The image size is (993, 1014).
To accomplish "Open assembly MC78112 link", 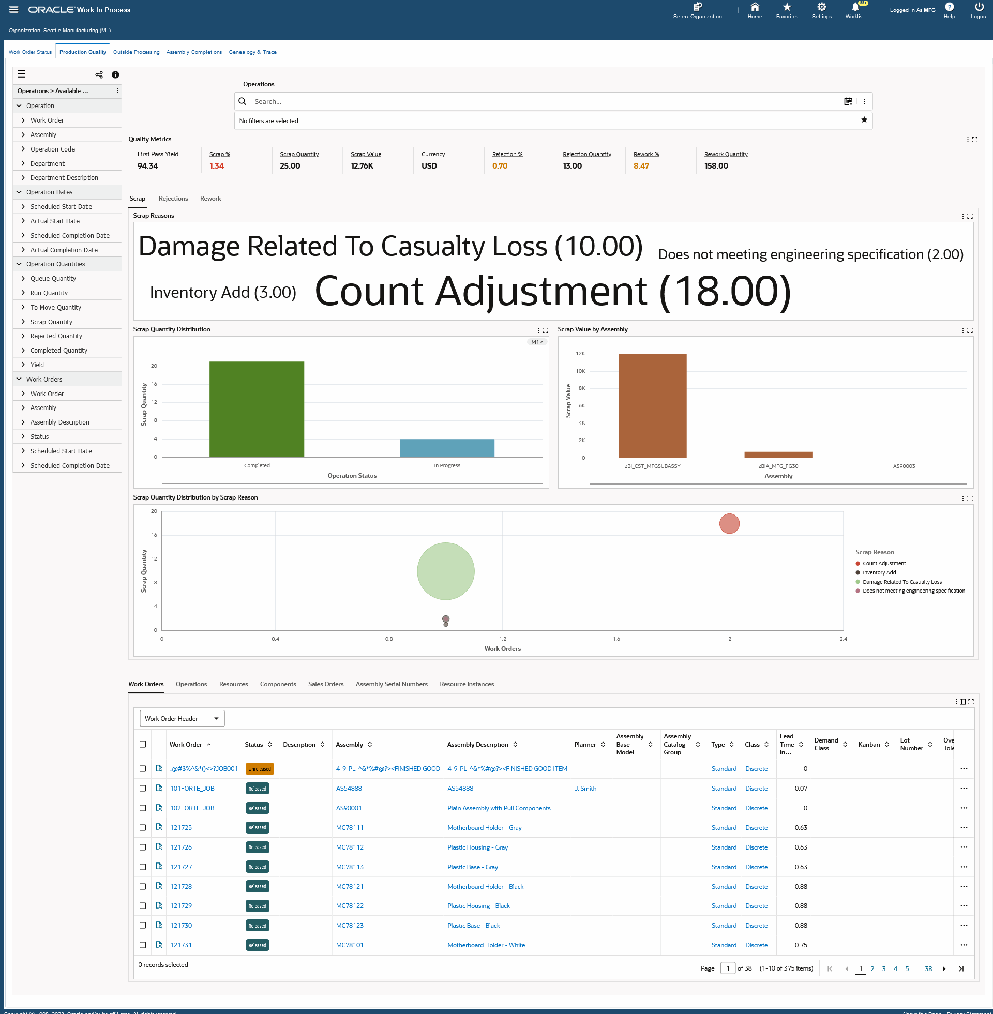I will coord(350,847).
